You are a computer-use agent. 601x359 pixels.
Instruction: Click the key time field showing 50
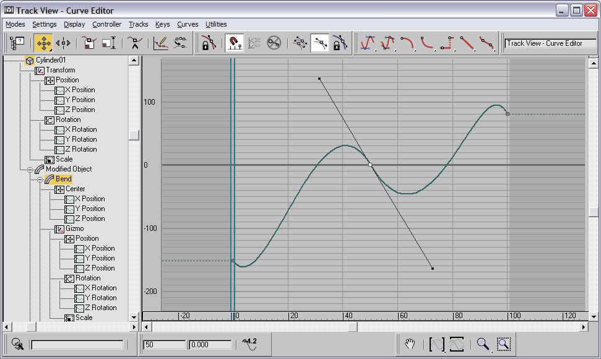pos(164,345)
